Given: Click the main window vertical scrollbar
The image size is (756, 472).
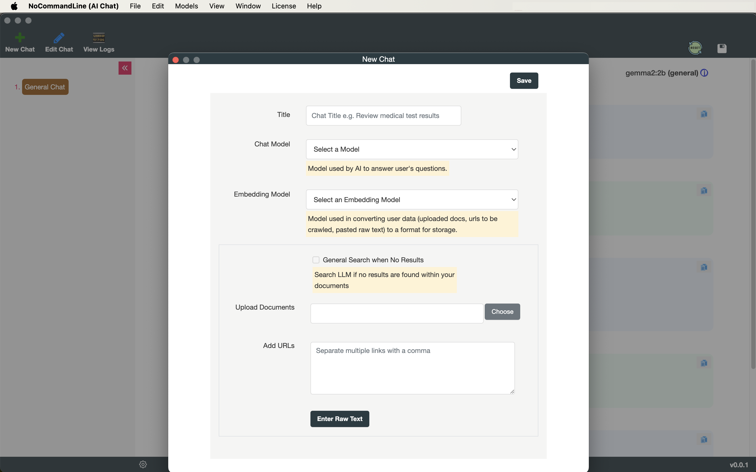Looking at the screenshot, I should [x=753, y=214].
